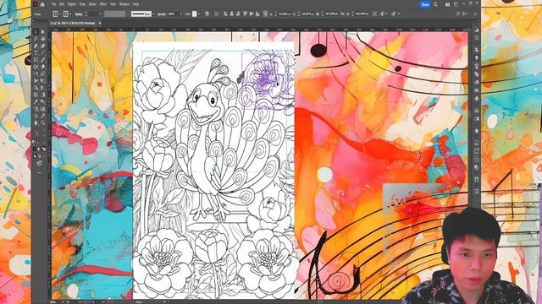Open the Object menu
The width and height of the screenshot is (542, 304).
pos(72,4)
